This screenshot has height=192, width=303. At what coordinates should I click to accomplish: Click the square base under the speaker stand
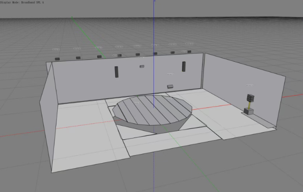tap(249, 112)
